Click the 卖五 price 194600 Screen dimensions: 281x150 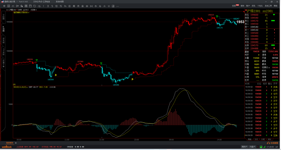[254, 15]
